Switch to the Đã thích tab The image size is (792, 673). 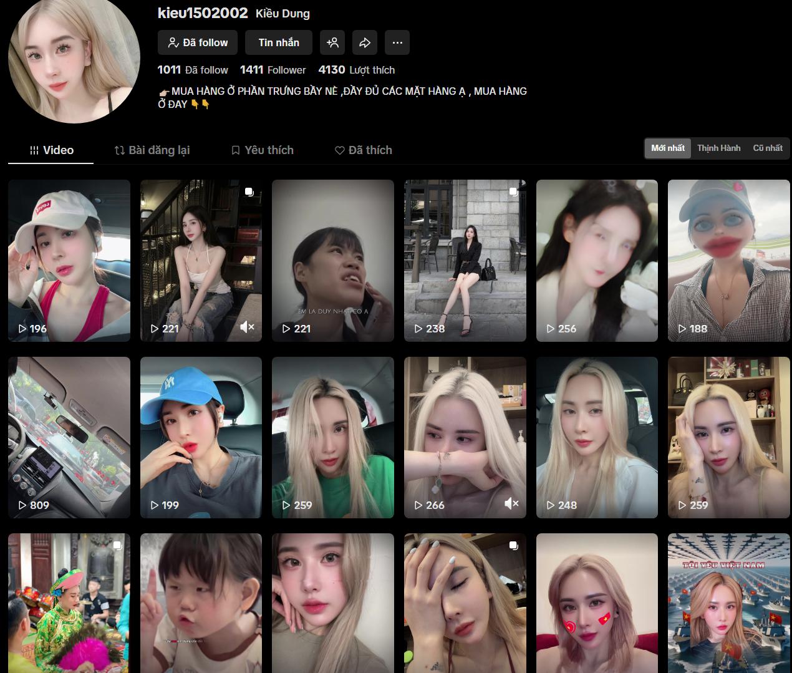click(364, 150)
